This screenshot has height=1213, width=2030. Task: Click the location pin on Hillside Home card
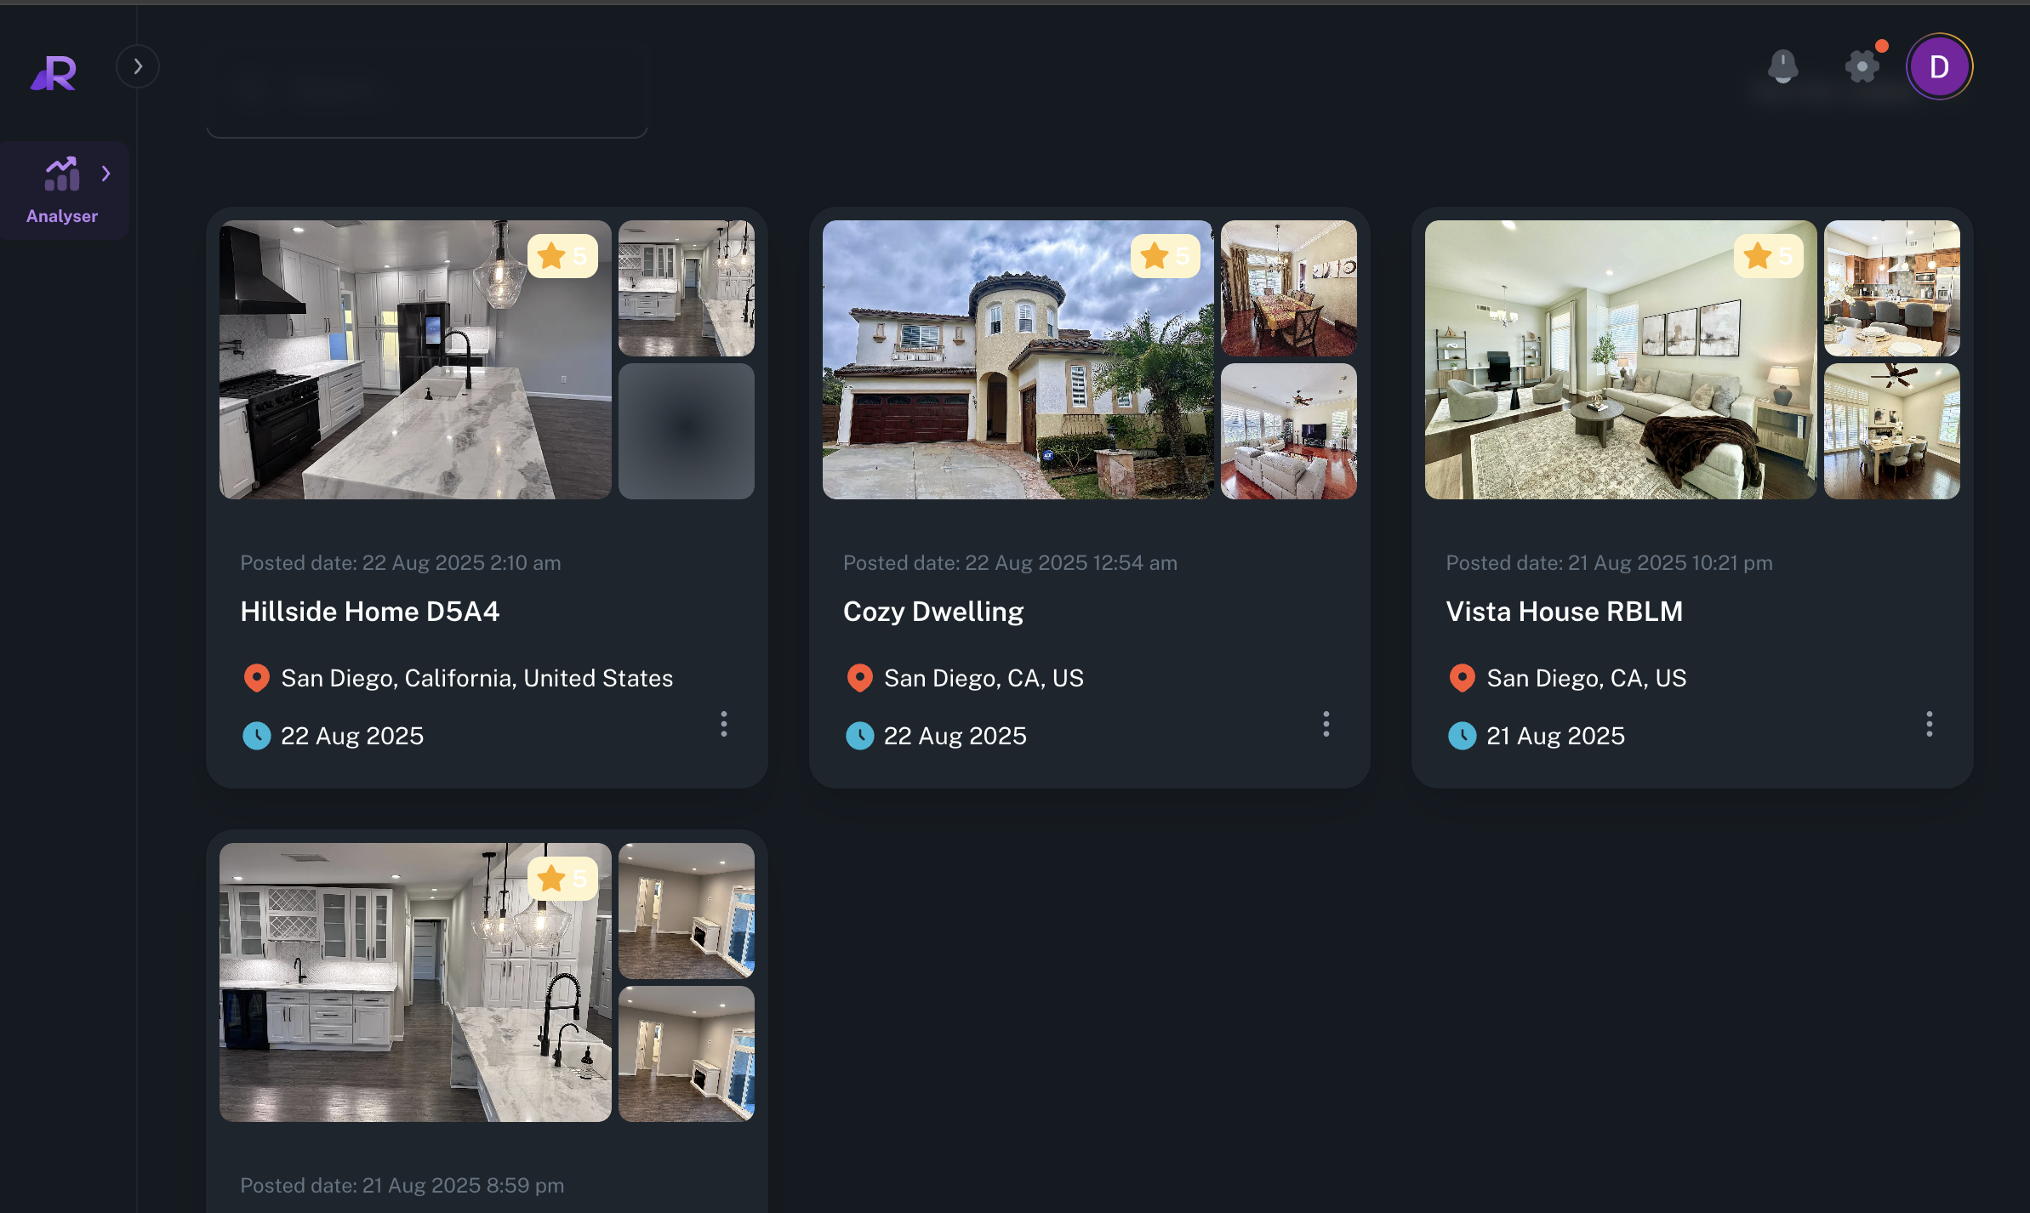click(x=256, y=677)
